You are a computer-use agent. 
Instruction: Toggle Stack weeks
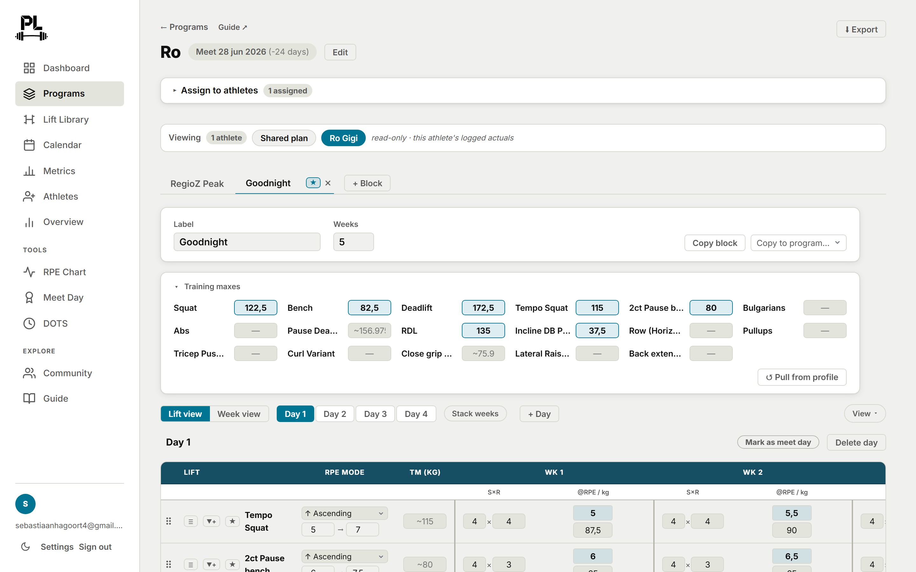point(475,413)
